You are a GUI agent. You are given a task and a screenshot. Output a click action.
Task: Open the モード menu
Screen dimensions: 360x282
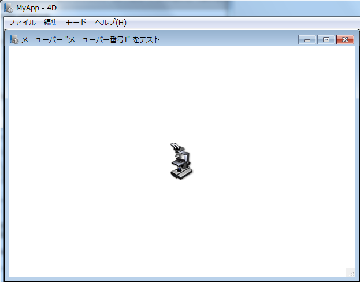point(76,23)
